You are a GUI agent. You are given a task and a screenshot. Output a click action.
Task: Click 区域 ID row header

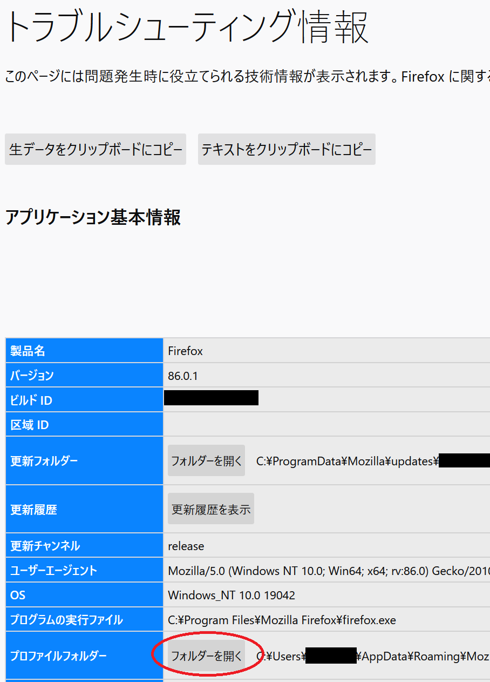[84, 425]
